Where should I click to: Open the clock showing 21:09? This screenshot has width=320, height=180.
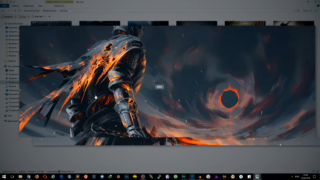pos(305,176)
